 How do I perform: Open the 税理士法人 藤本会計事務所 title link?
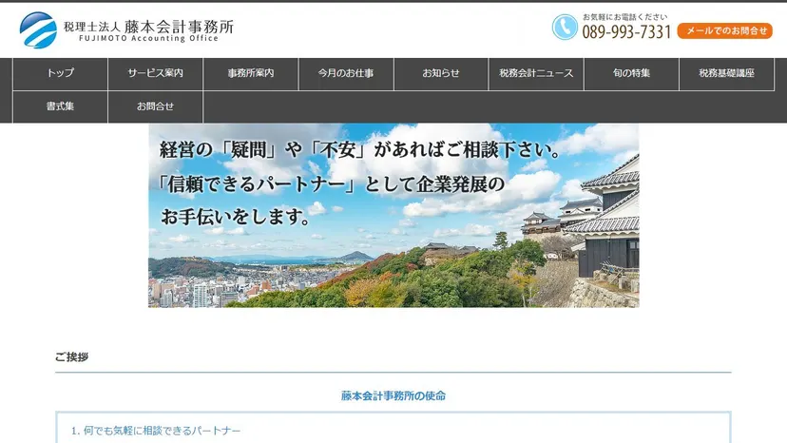148,27
